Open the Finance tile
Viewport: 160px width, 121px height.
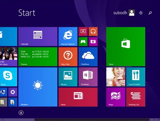pyautogui.click(x=38, y=57)
